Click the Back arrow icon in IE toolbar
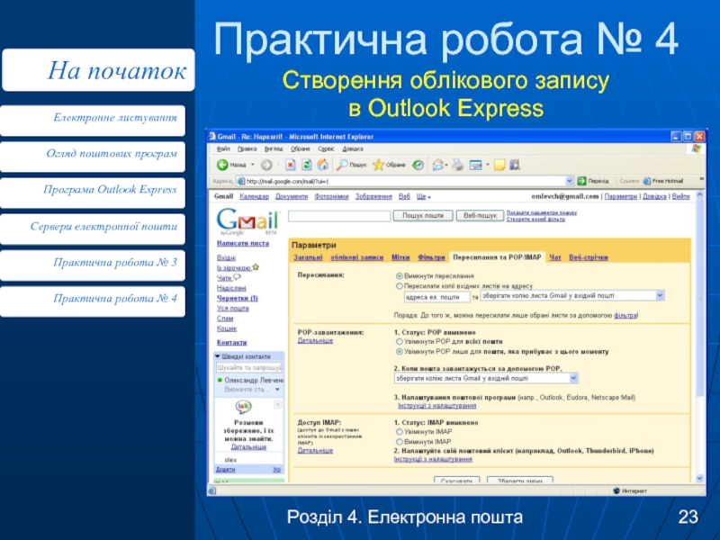 222,165
